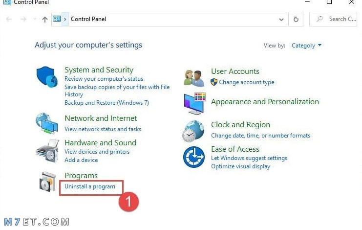Click Change date, time, or number formats
362x230 pixels.
(x=260, y=136)
